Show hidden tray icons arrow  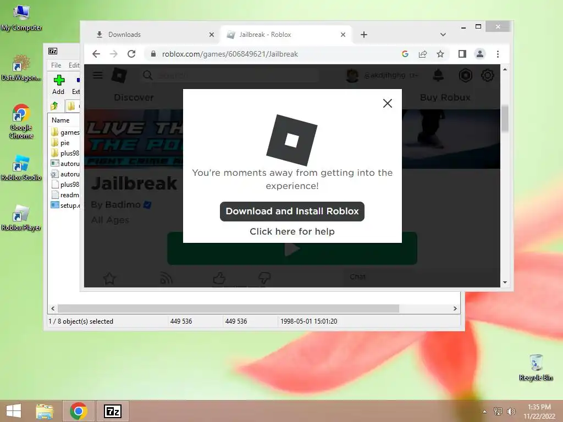(x=484, y=412)
